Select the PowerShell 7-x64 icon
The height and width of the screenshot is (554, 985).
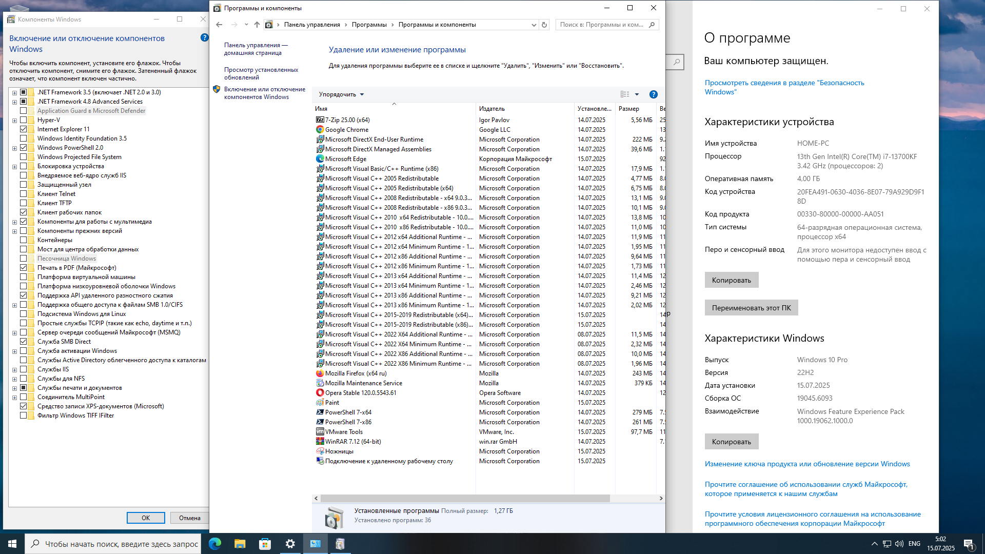tap(320, 412)
